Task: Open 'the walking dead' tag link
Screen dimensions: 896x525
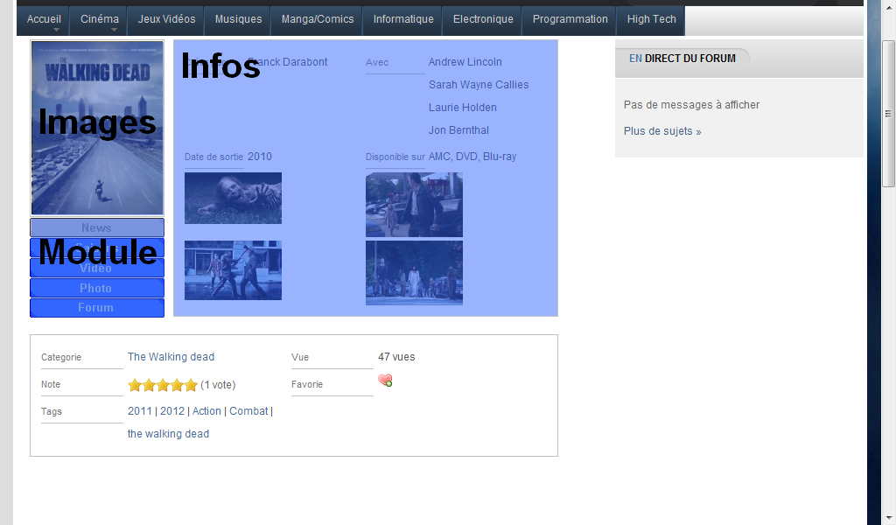Action: click(x=168, y=434)
